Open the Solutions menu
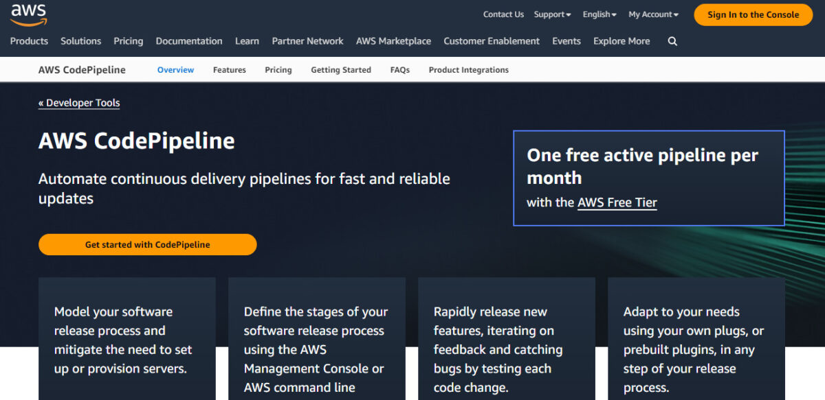The image size is (825, 400). pos(80,41)
